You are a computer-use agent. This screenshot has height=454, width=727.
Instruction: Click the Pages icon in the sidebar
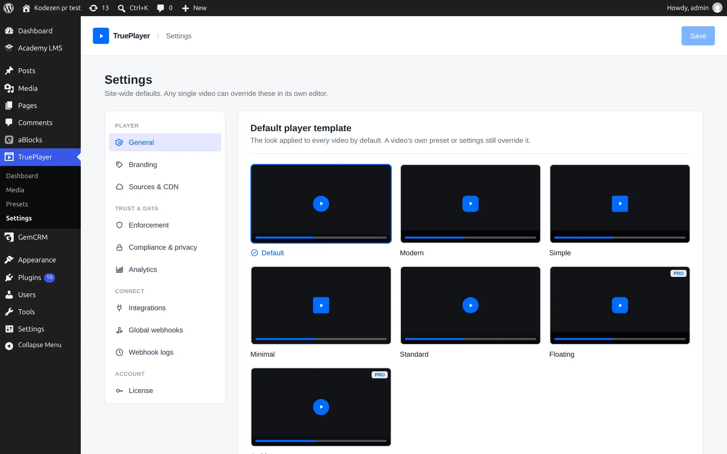[x=9, y=106]
